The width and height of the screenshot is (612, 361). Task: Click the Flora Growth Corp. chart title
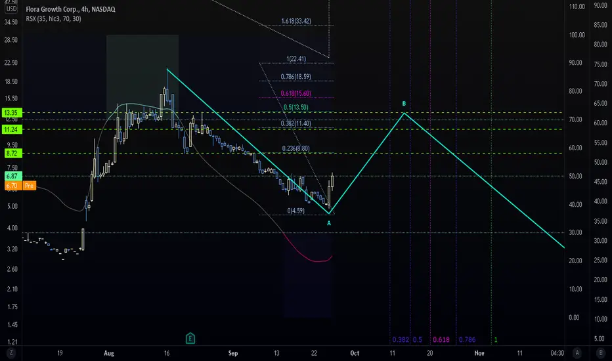(x=71, y=9)
